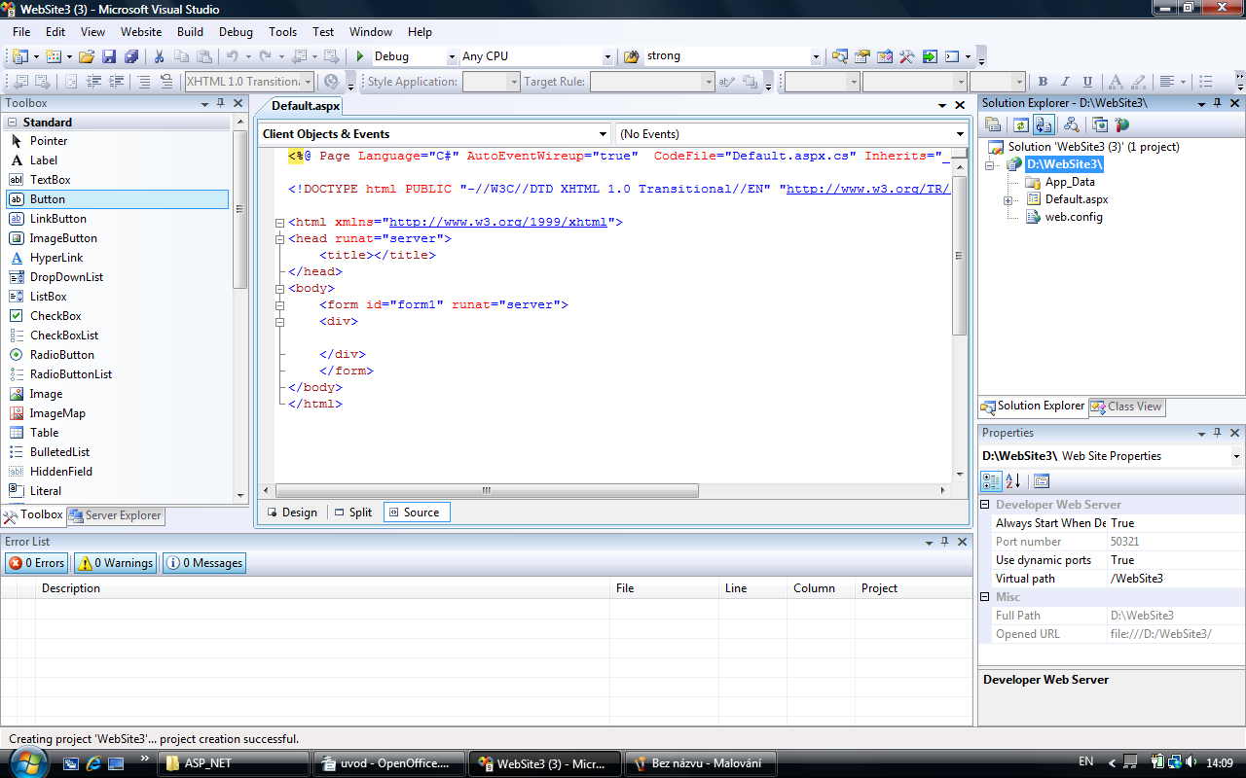The image size is (1246, 778).
Task: Toggle Alphabetical sort in Properties panel
Action: coord(1013,480)
